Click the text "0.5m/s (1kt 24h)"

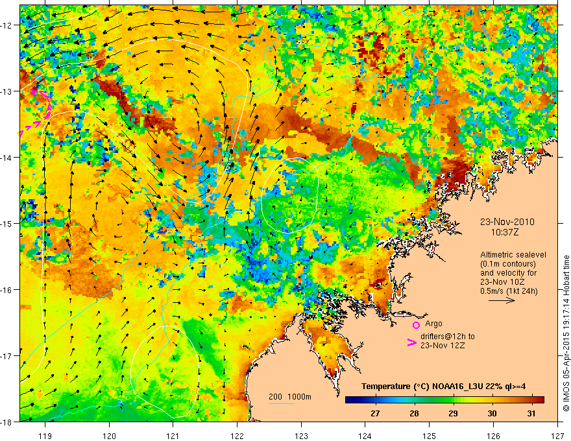click(x=509, y=291)
